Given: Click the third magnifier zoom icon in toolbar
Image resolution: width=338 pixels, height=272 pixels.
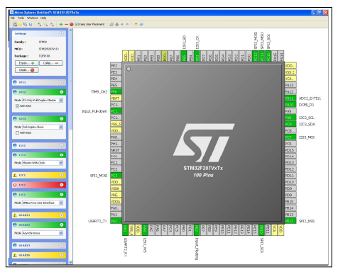Looking at the screenshot, I should click(x=52, y=24).
